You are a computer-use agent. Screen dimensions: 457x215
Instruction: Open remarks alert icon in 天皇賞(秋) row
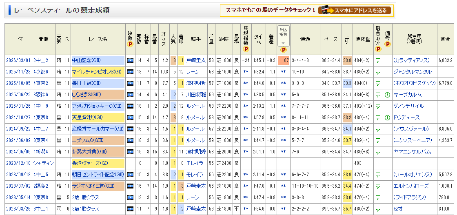pos(387,117)
